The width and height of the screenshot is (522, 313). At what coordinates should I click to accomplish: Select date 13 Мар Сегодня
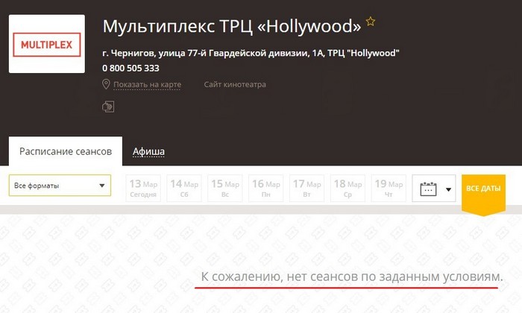[142, 189]
